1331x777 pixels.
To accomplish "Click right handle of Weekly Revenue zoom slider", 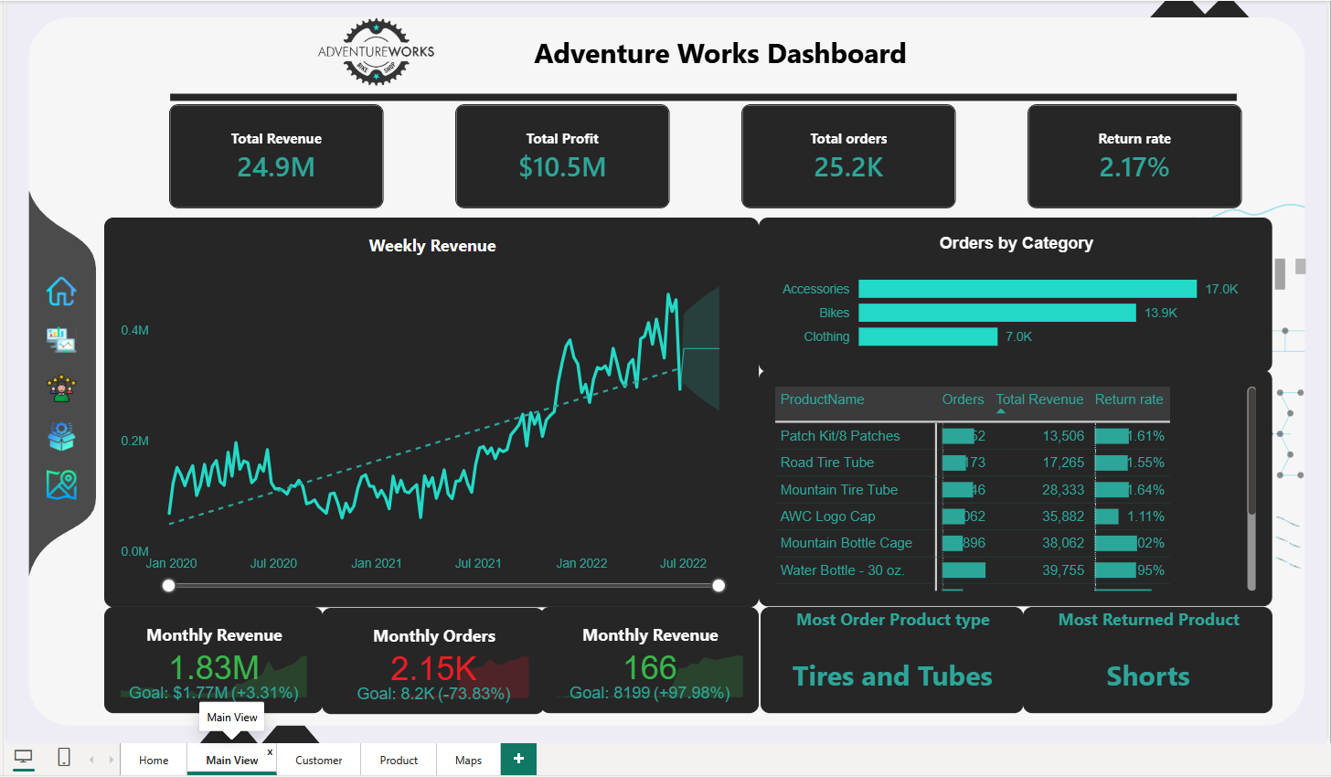I will pos(719,585).
